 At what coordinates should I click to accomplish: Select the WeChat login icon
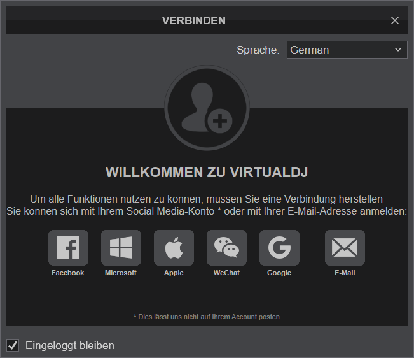tap(226, 248)
